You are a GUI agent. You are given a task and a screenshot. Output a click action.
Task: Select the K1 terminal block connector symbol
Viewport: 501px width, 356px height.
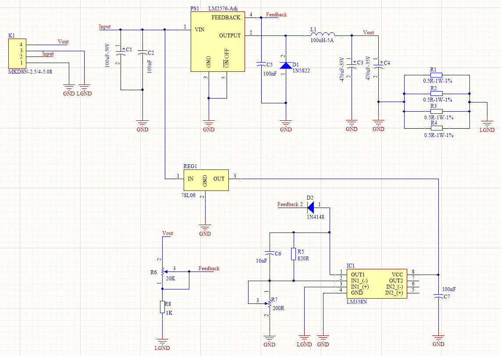(17, 53)
